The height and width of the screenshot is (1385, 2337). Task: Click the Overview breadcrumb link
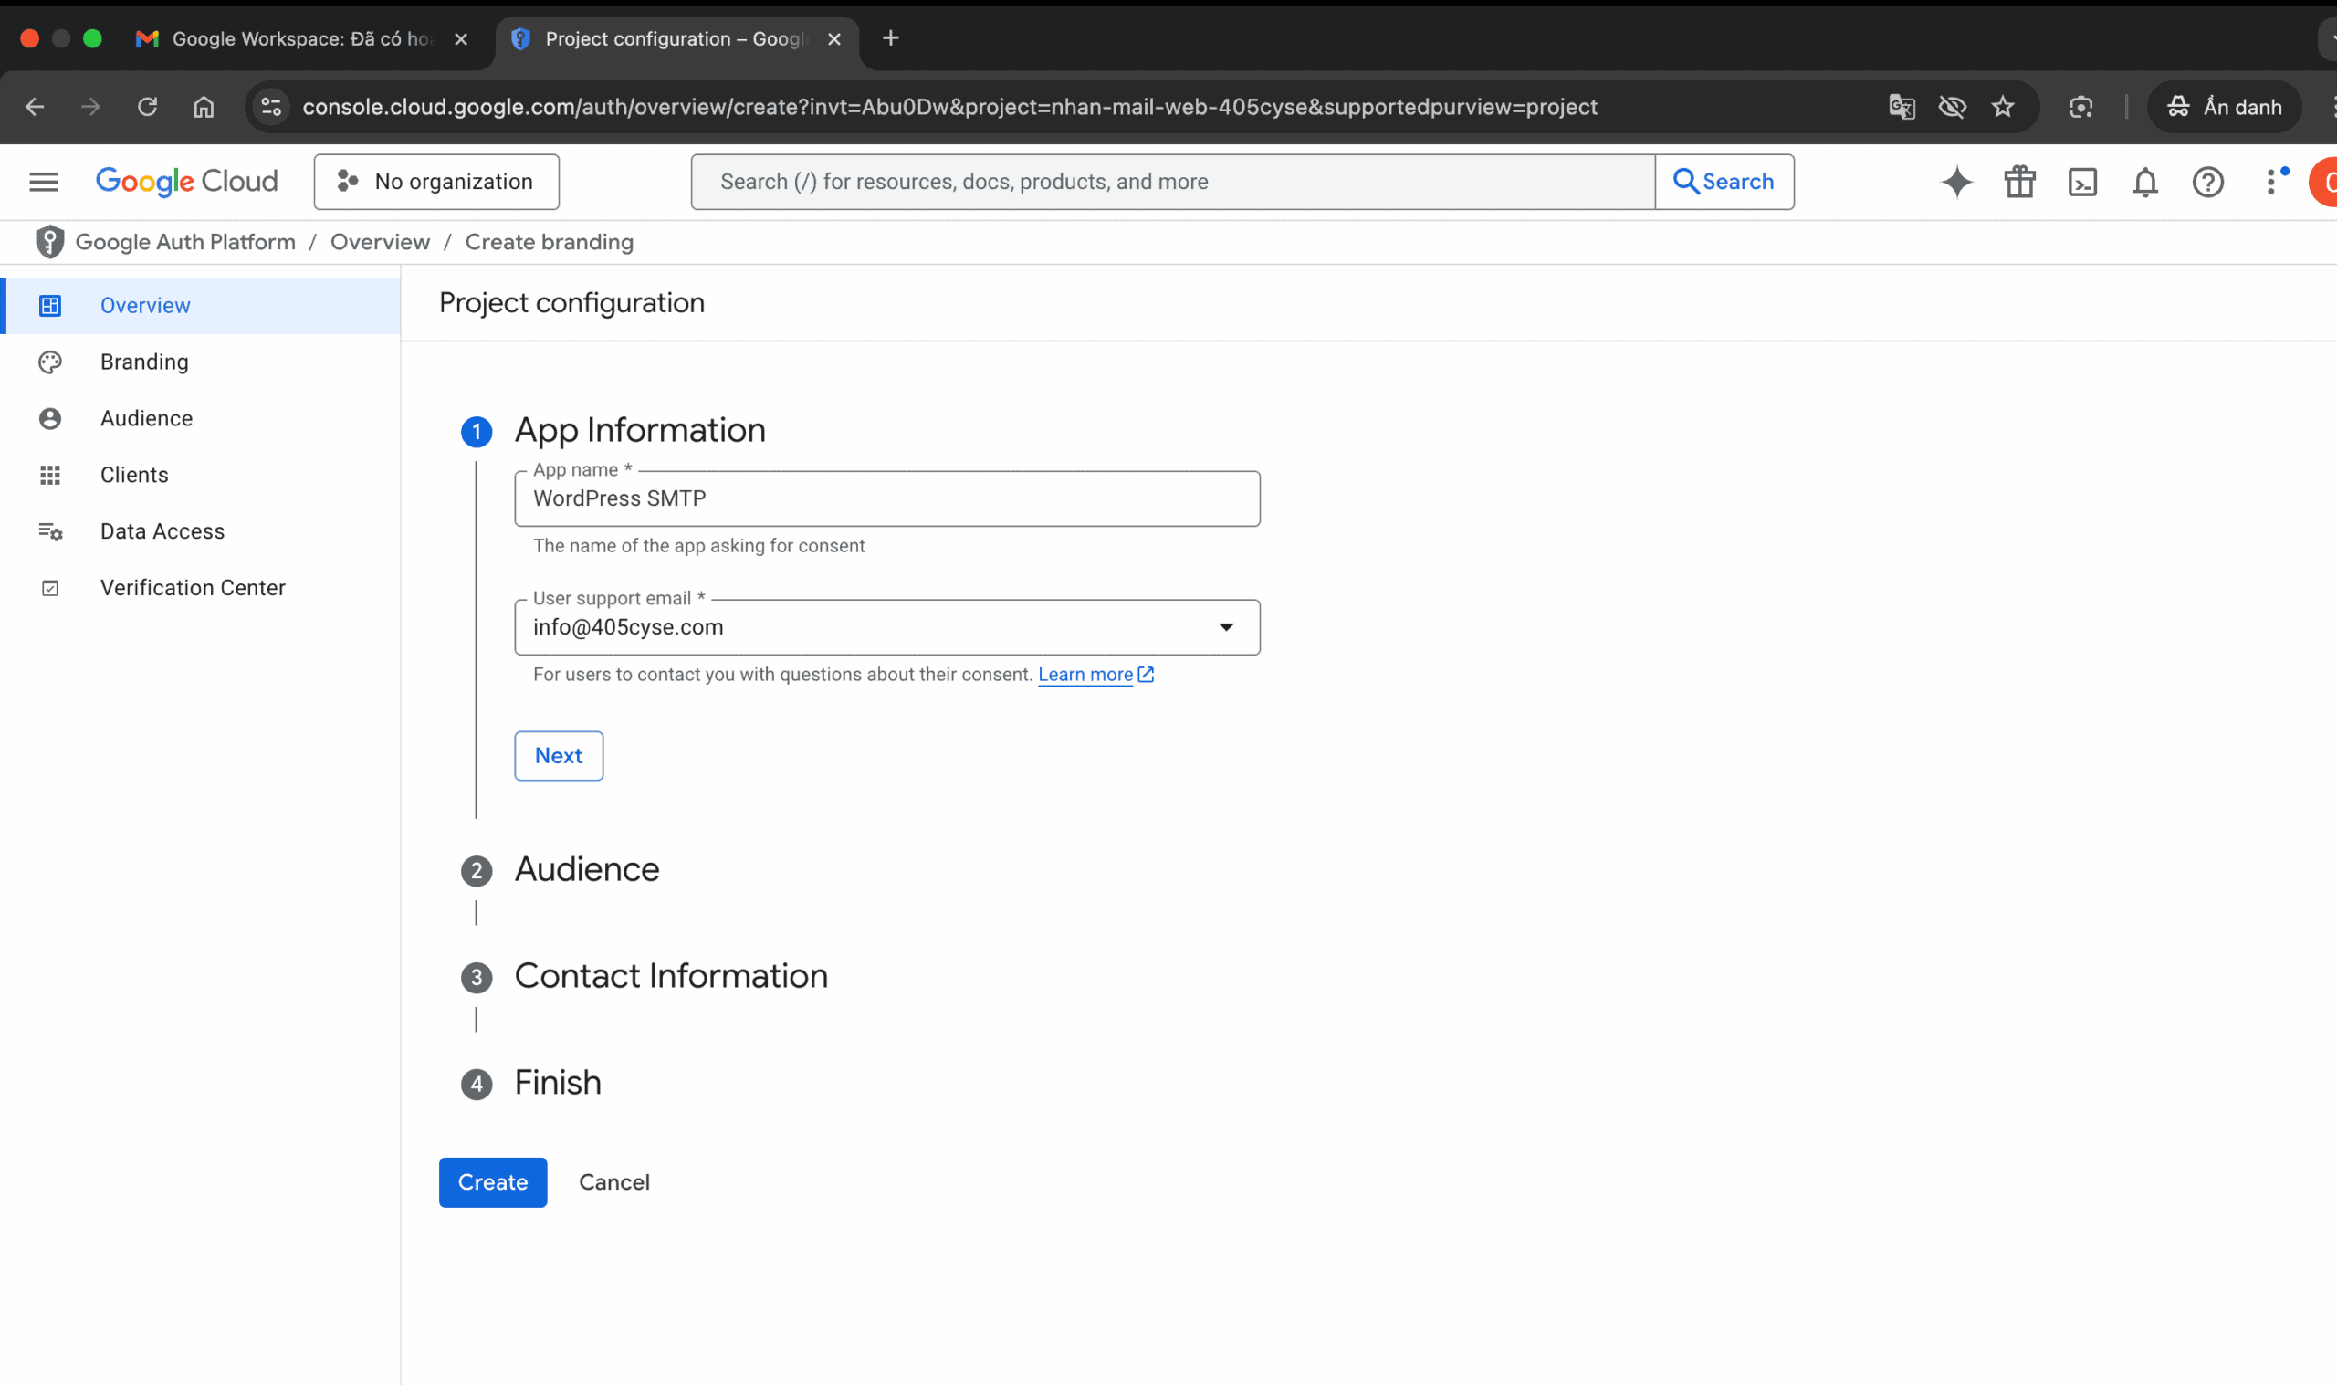(x=381, y=242)
